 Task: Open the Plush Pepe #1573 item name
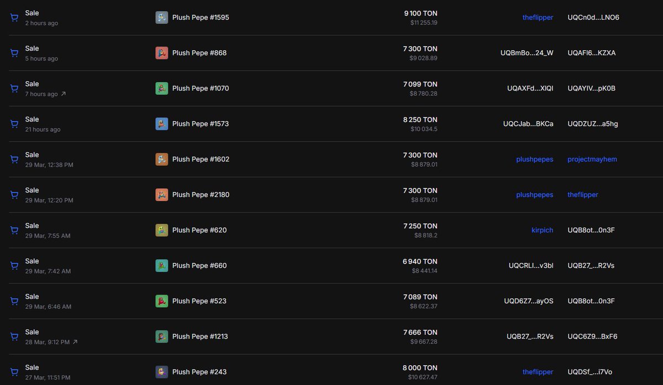(201, 124)
